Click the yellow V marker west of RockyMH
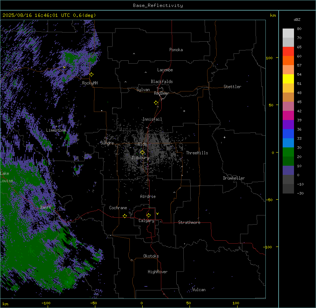 (x=64, y=67)
